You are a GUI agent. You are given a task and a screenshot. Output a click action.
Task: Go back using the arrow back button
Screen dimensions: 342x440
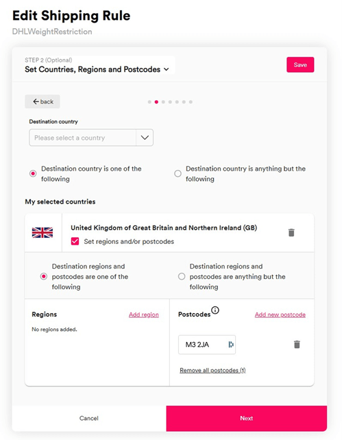click(42, 101)
